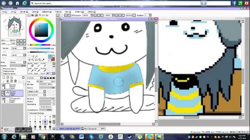Toggle Keep Opacity checkbox
This screenshot has width=250, height=140.
[x=40, y=107]
